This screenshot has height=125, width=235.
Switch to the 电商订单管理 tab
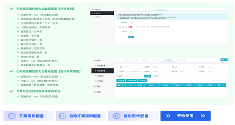click(168, 60)
